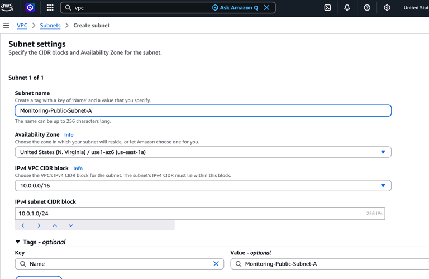This screenshot has width=429, height=279.
Task: Go to Subnets breadcrumb link
Action: coord(50,25)
